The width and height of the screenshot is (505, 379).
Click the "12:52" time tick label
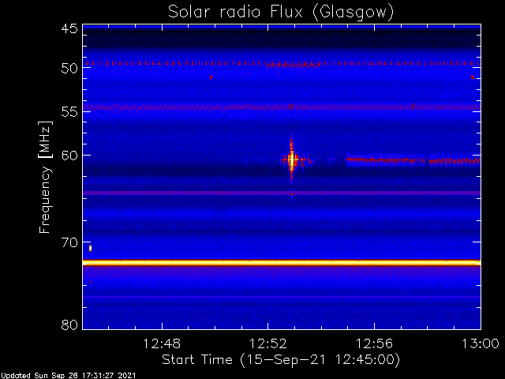268,343
